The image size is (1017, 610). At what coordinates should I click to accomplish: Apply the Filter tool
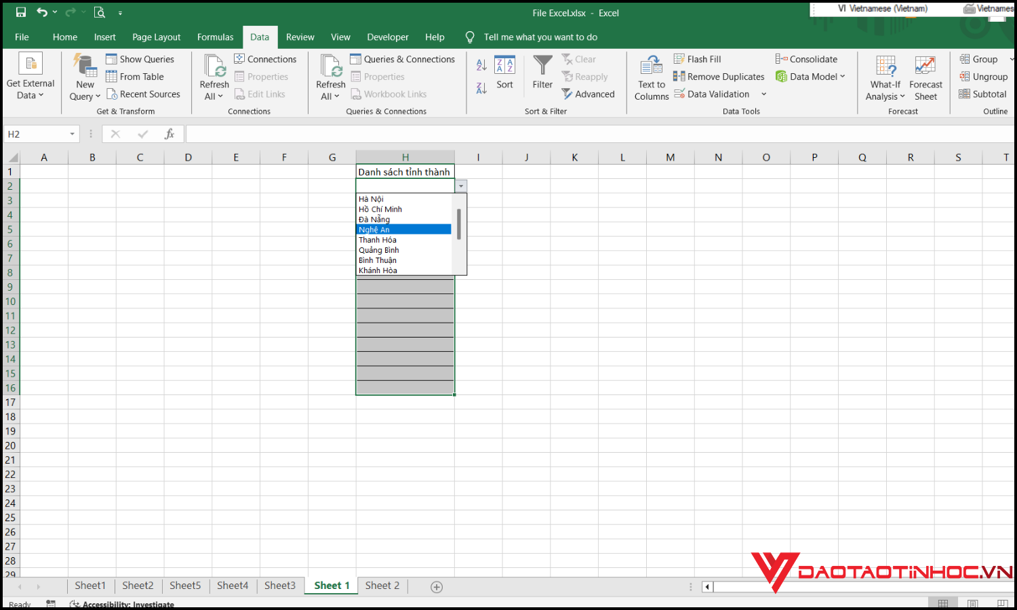[542, 76]
